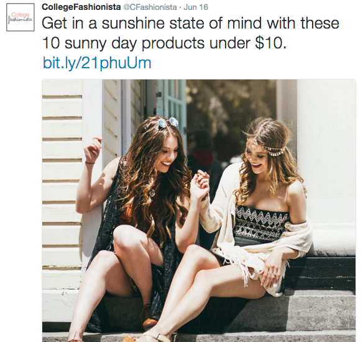Open the Jun 16 tweet timestamp

click(x=196, y=7)
